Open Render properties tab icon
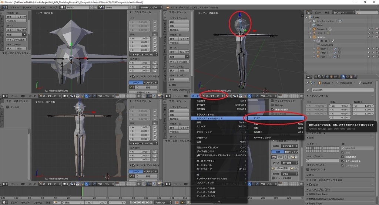Screen dimensions: 379x205 pos(316,77)
